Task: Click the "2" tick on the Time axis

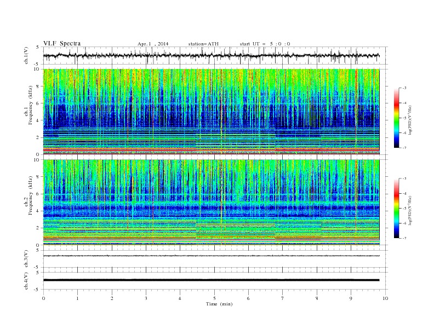Action: tap(112, 298)
